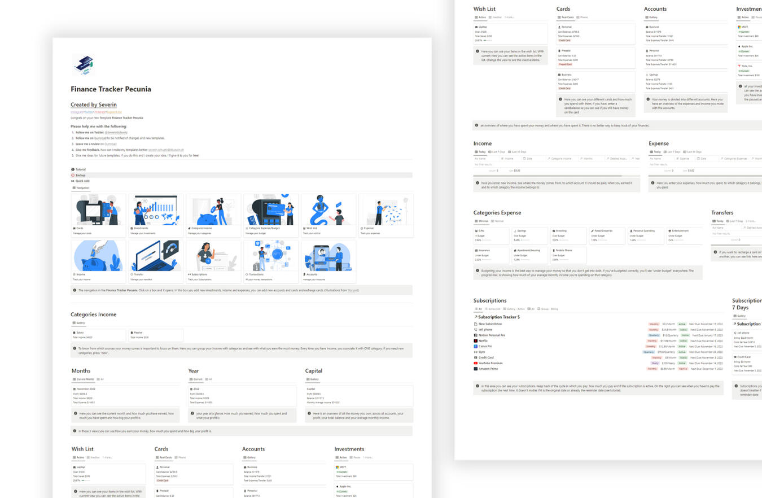The height and width of the screenshot is (498, 762).
Task: Click the Gym dumbbell icon
Action: pyautogui.click(x=476, y=352)
